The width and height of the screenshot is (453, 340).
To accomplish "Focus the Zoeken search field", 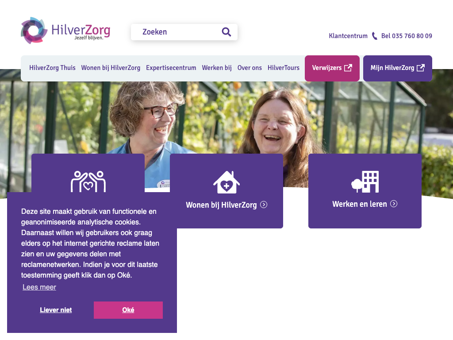I will pos(184,32).
